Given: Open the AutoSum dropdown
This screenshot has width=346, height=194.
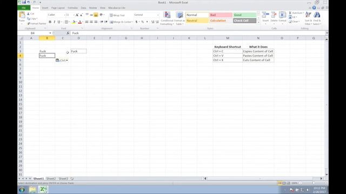Looking at the screenshot, I should (303, 13).
